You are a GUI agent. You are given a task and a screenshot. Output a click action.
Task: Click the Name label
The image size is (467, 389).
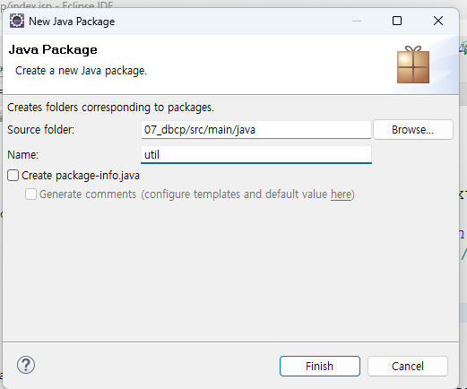tap(23, 155)
